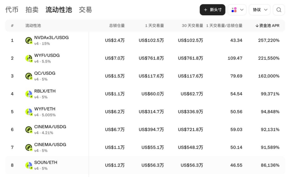This screenshot has width=290, height=177.
Task: Open the search magnifier icon
Action: click(x=279, y=10)
